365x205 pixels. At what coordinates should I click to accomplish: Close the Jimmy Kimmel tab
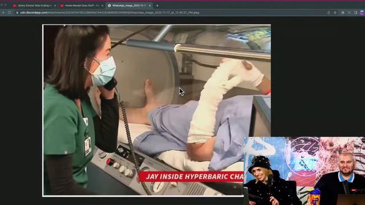tap(55, 5)
